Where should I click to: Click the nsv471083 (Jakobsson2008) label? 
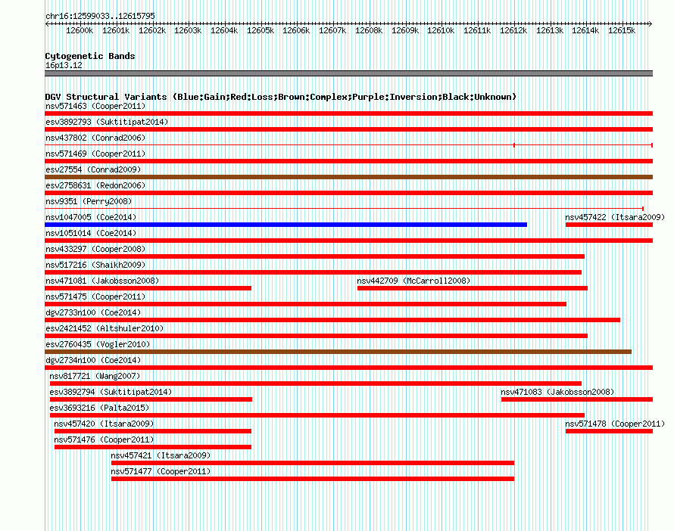point(557,392)
